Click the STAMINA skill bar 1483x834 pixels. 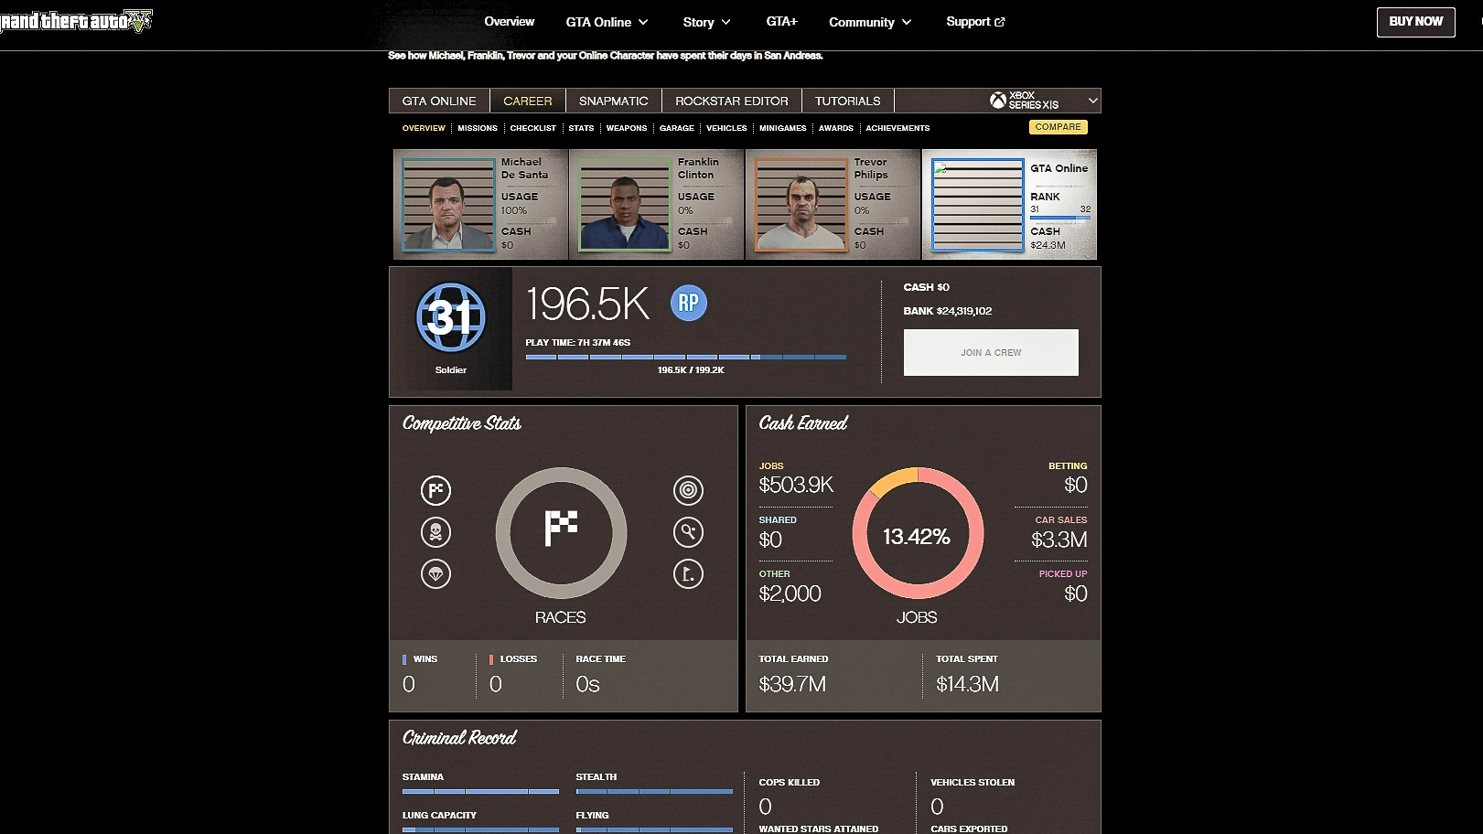[480, 791]
